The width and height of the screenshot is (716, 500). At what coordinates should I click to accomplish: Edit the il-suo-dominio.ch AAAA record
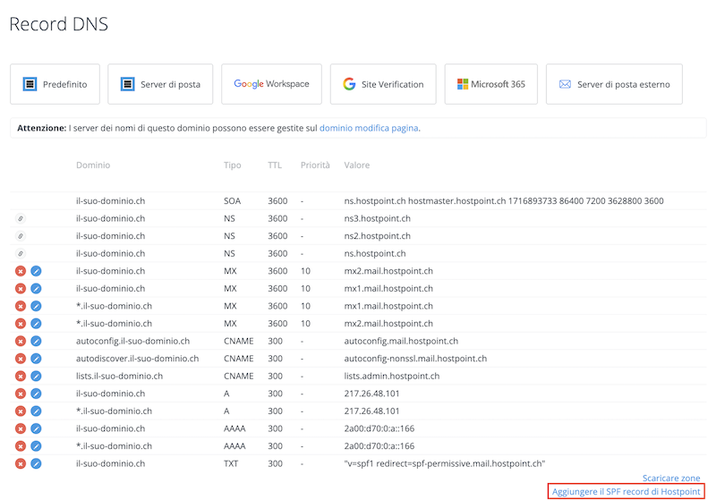pyautogui.click(x=36, y=428)
